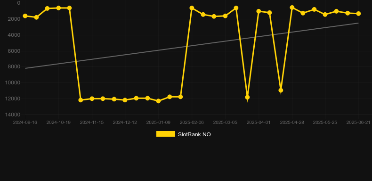Select the data point above 2025-04-01

tap(259, 11)
